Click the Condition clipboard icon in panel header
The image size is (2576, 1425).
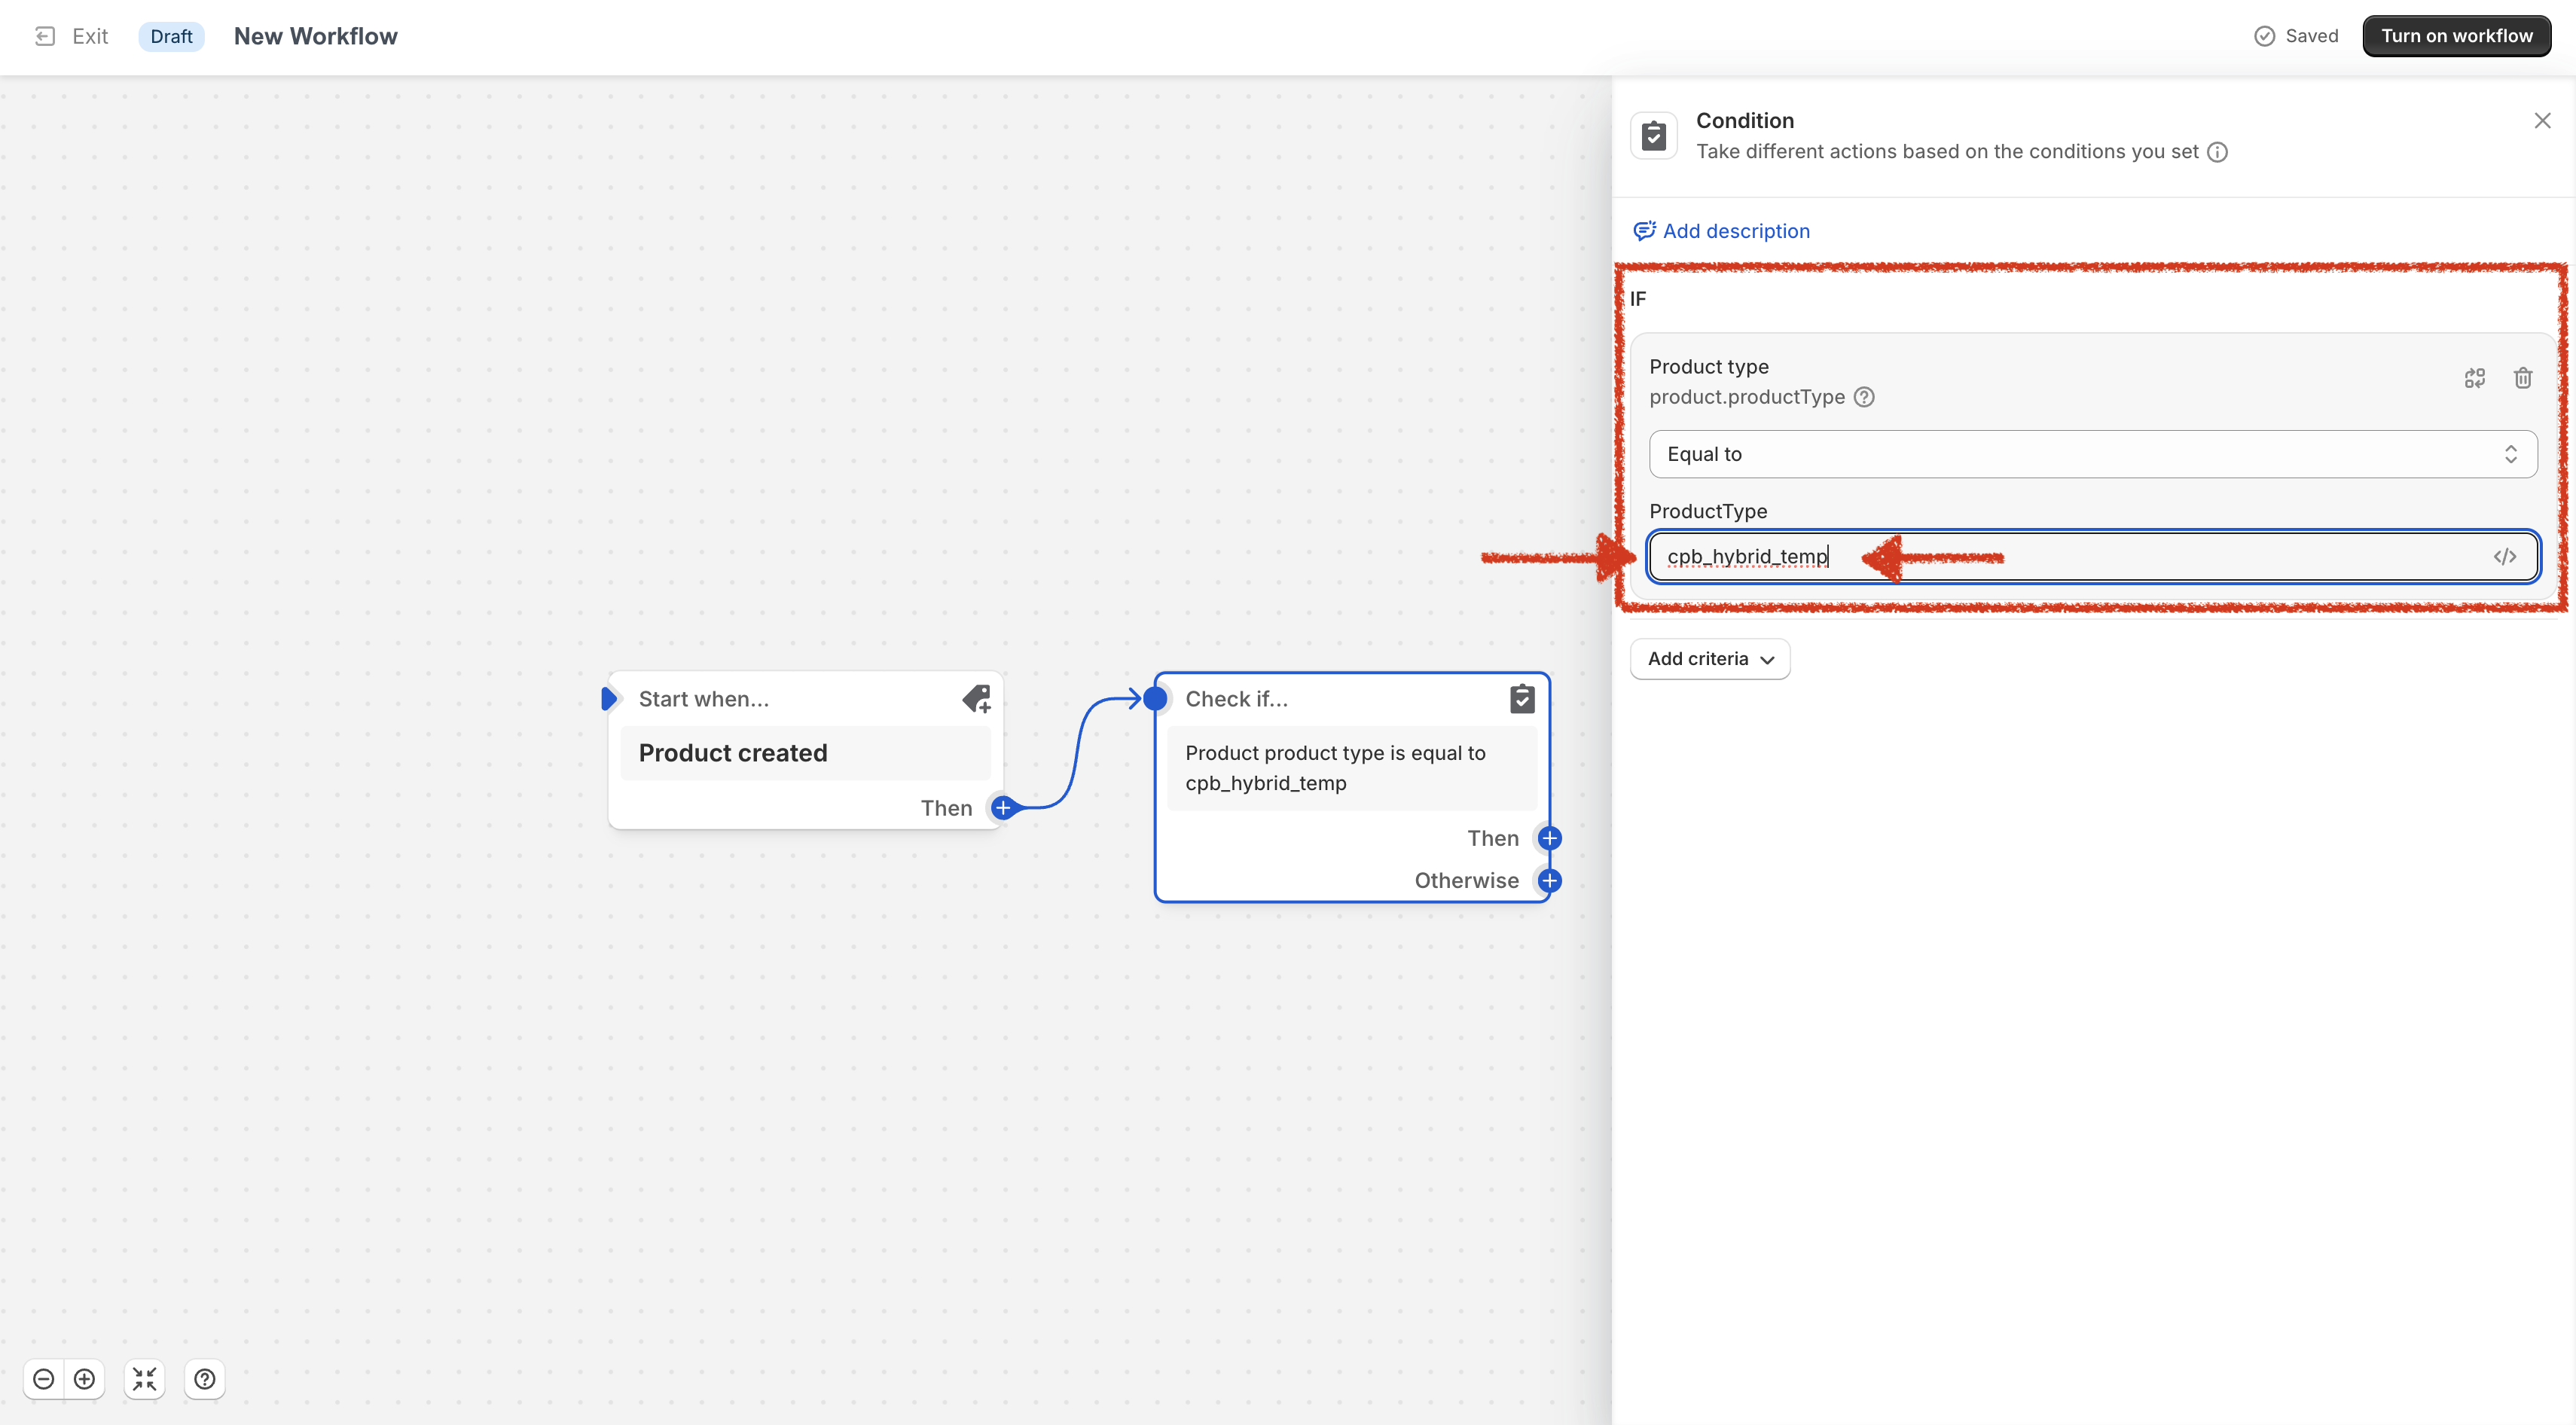tap(1654, 135)
